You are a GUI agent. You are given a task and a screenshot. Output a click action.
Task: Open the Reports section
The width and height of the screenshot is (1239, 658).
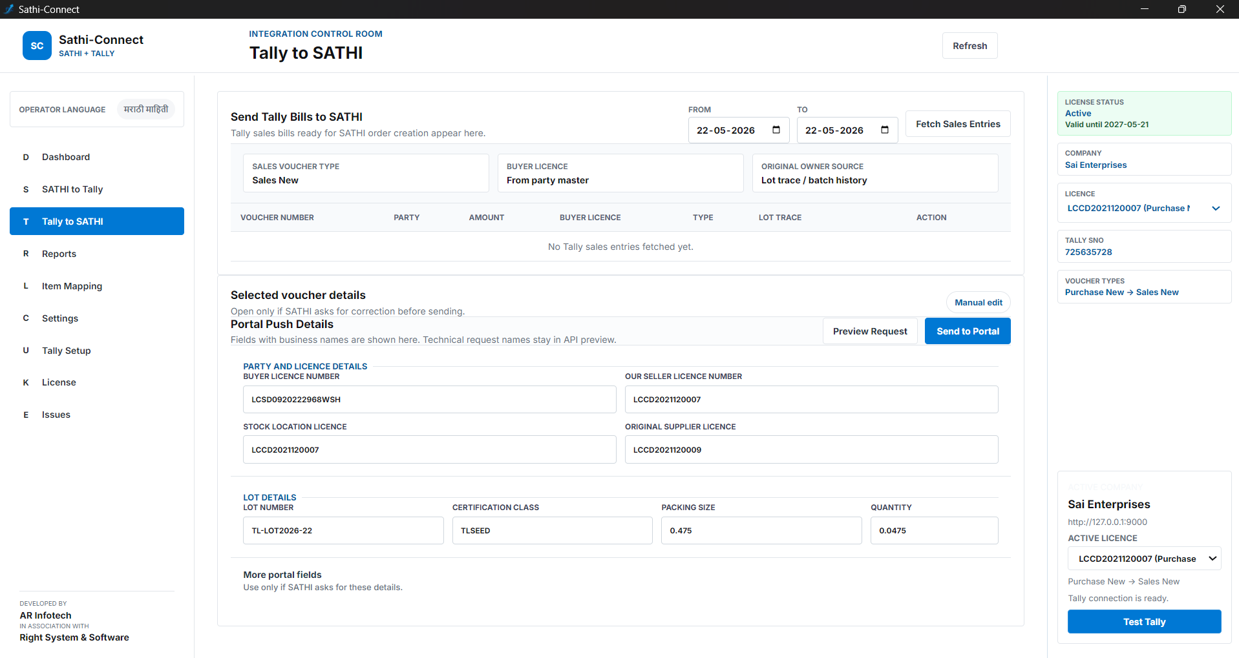pyautogui.click(x=97, y=254)
